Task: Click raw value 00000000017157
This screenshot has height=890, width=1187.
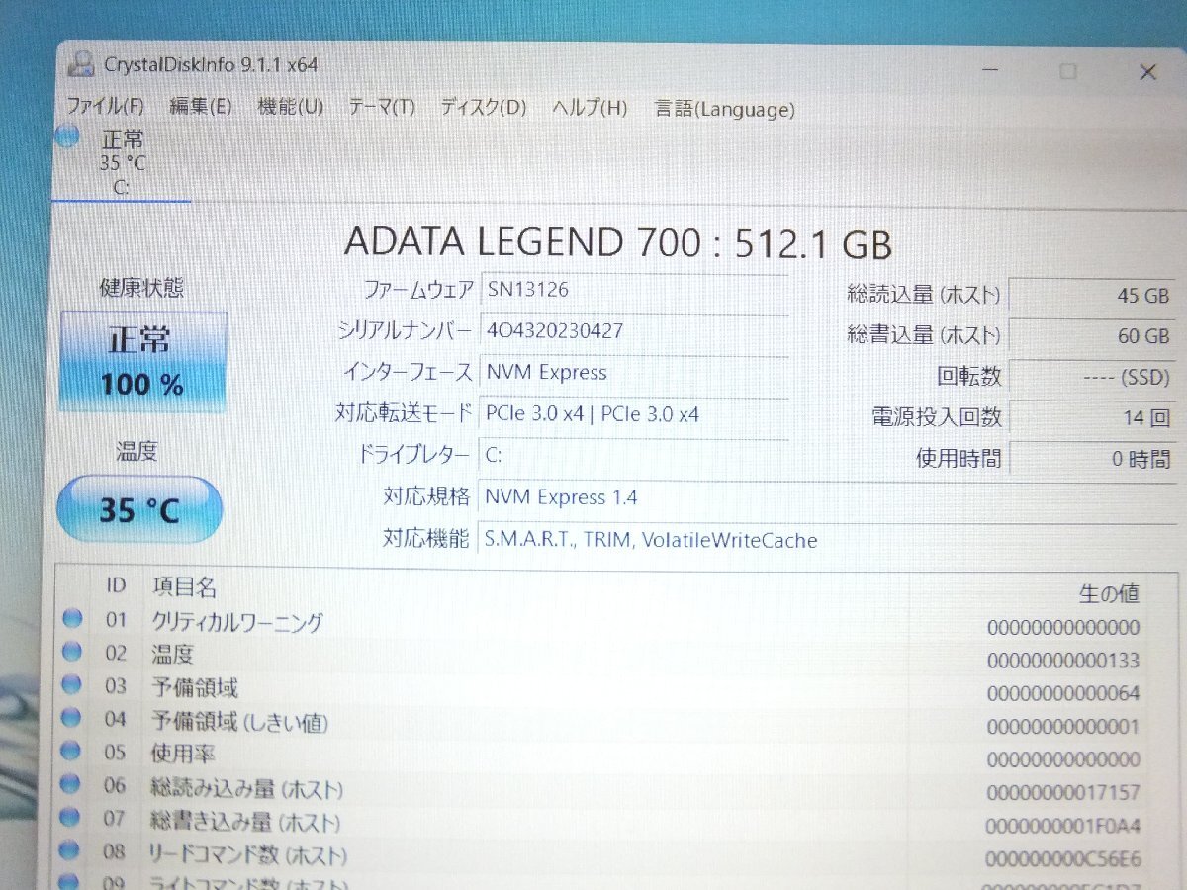Action: click(x=1063, y=793)
